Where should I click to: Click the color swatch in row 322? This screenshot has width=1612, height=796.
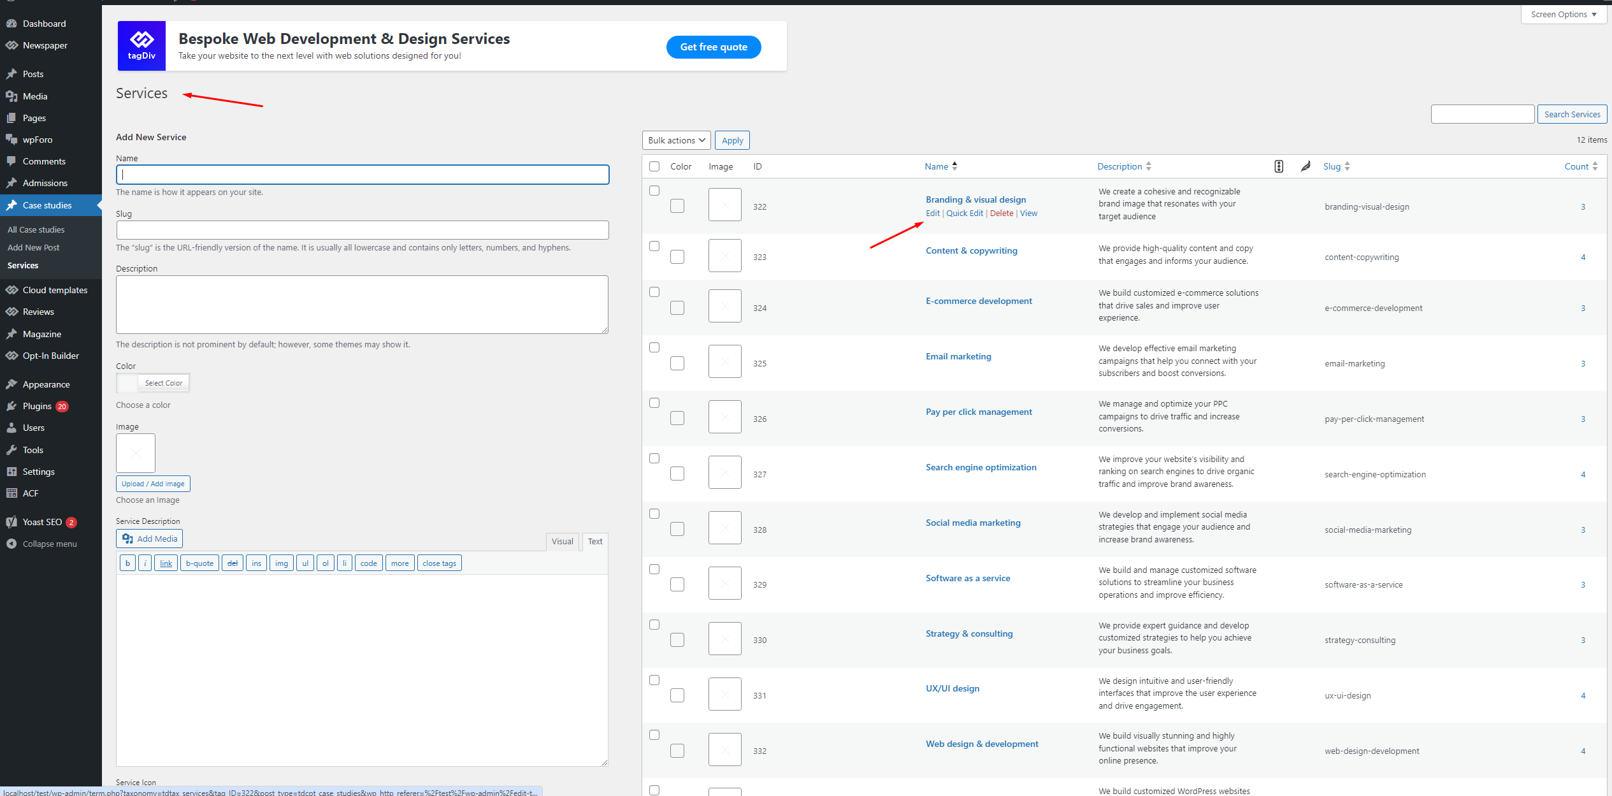[677, 206]
